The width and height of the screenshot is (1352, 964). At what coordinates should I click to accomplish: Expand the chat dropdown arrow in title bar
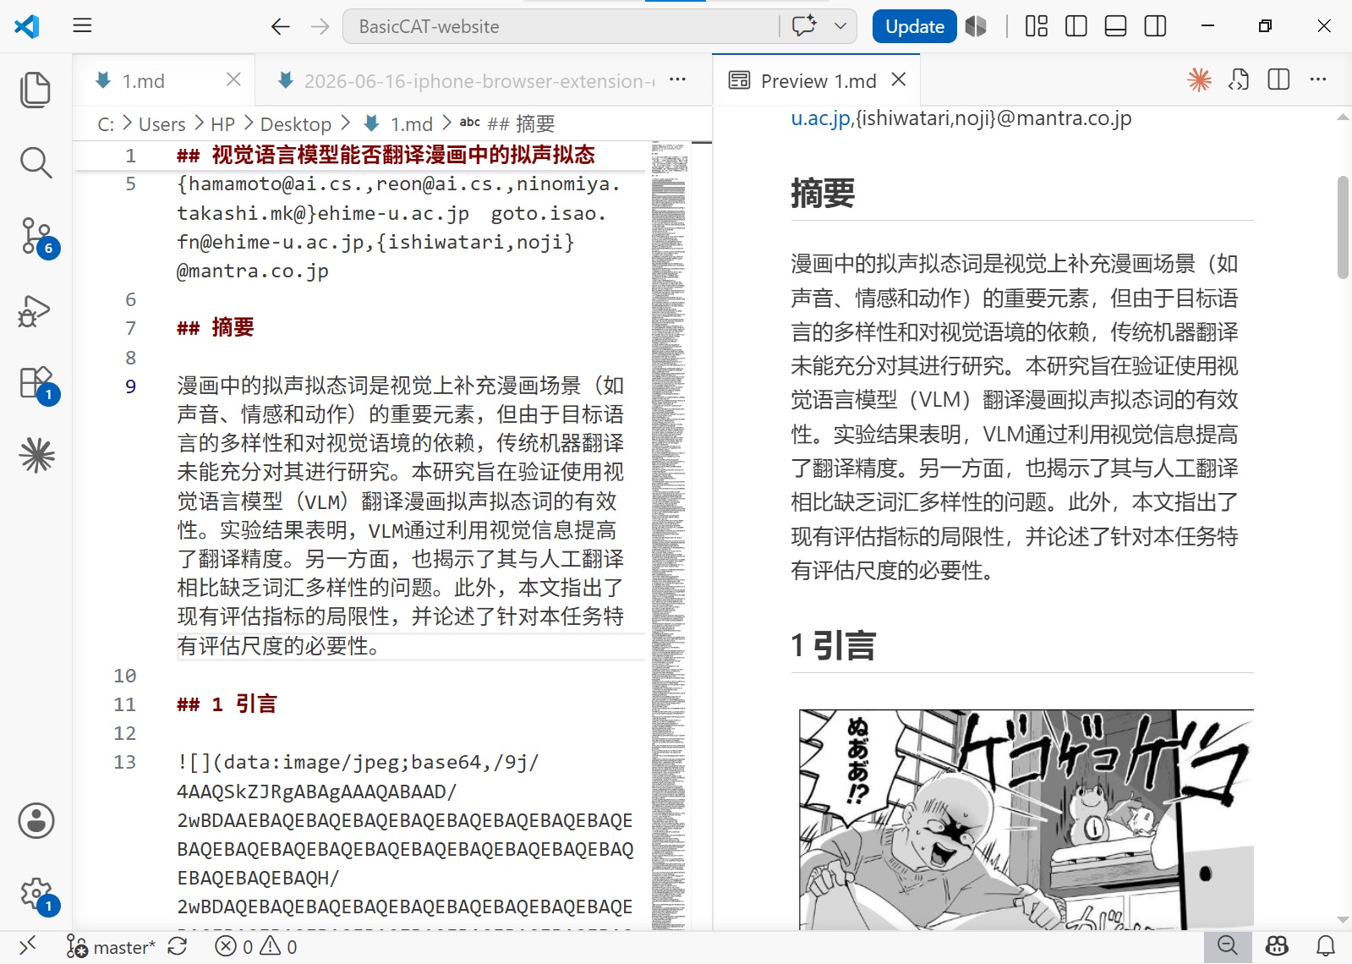pos(840,26)
